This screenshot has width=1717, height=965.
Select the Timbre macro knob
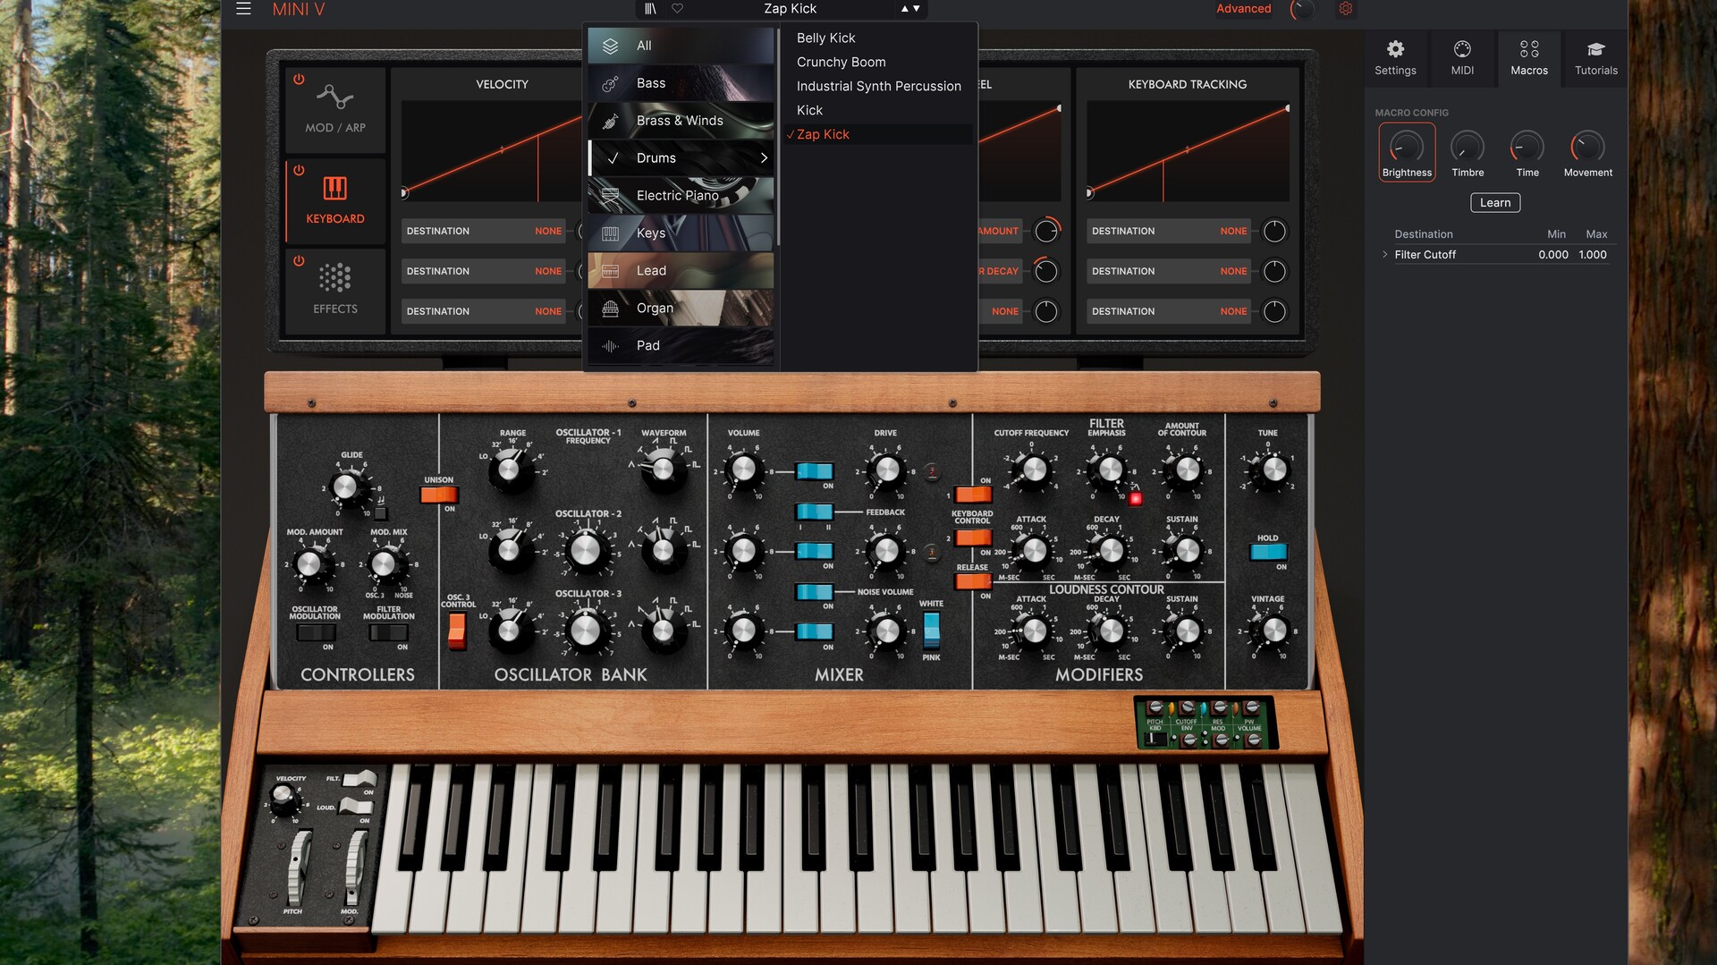click(1467, 148)
